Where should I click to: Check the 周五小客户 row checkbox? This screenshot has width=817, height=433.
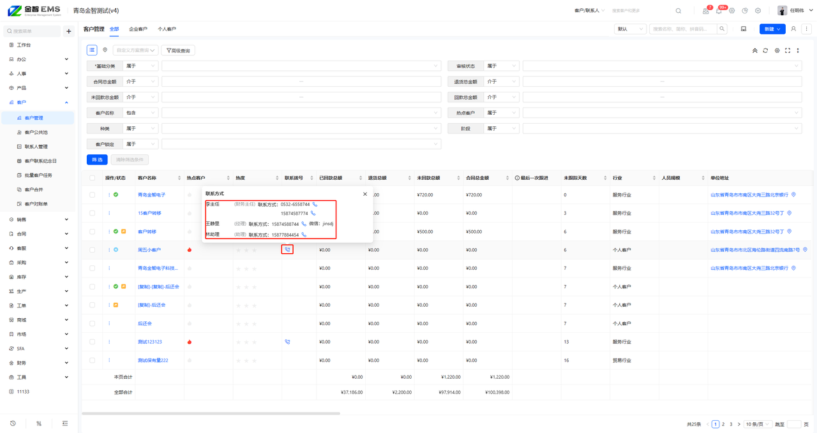[93, 250]
